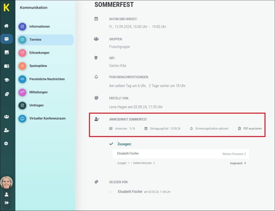Open Persönliche Nachrichten menu entry

pyautogui.click(x=45, y=79)
